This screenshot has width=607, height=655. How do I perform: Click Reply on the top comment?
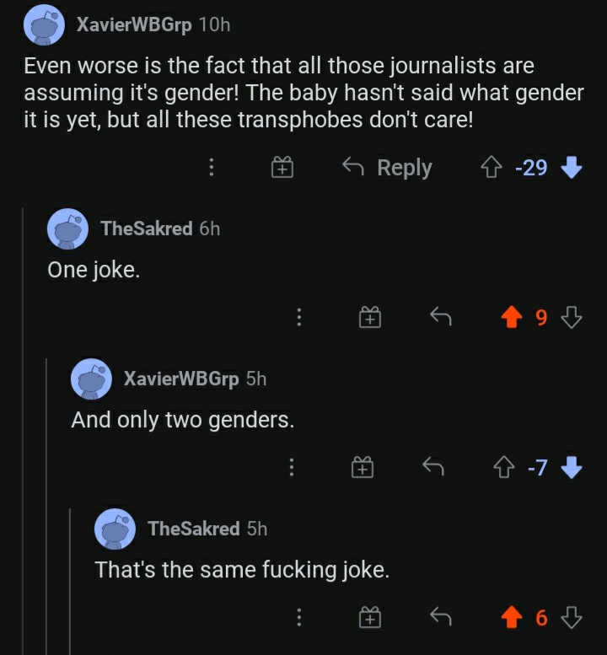[387, 168]
